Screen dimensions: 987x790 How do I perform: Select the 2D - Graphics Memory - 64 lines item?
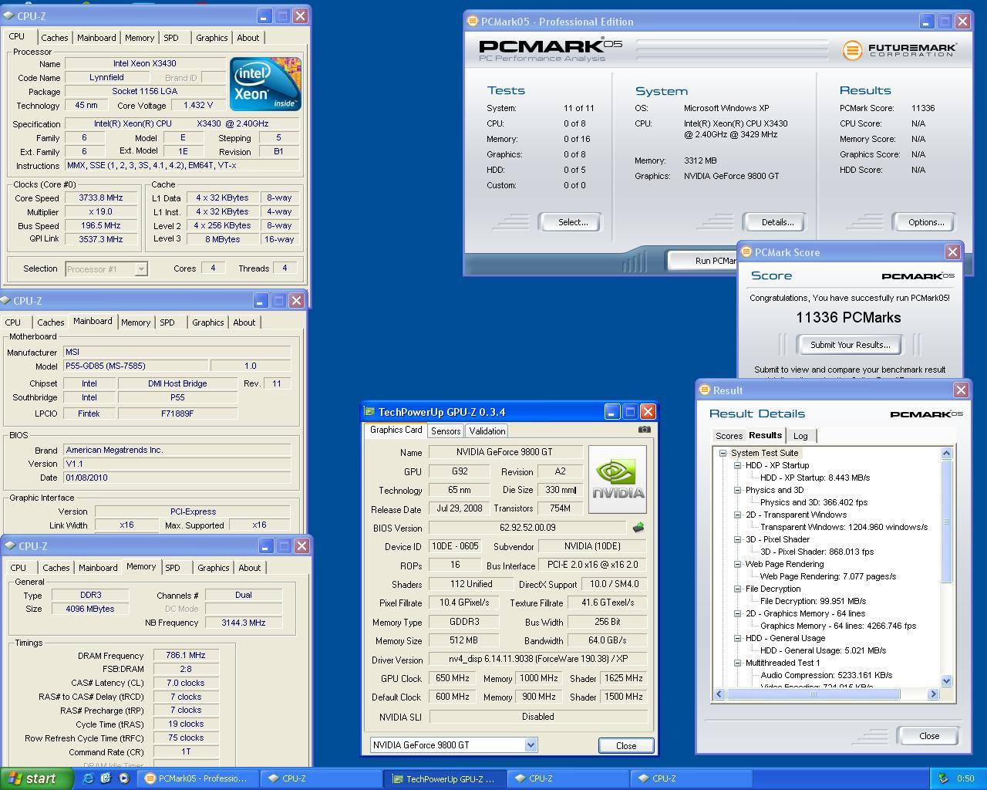[x=805, y=614]
